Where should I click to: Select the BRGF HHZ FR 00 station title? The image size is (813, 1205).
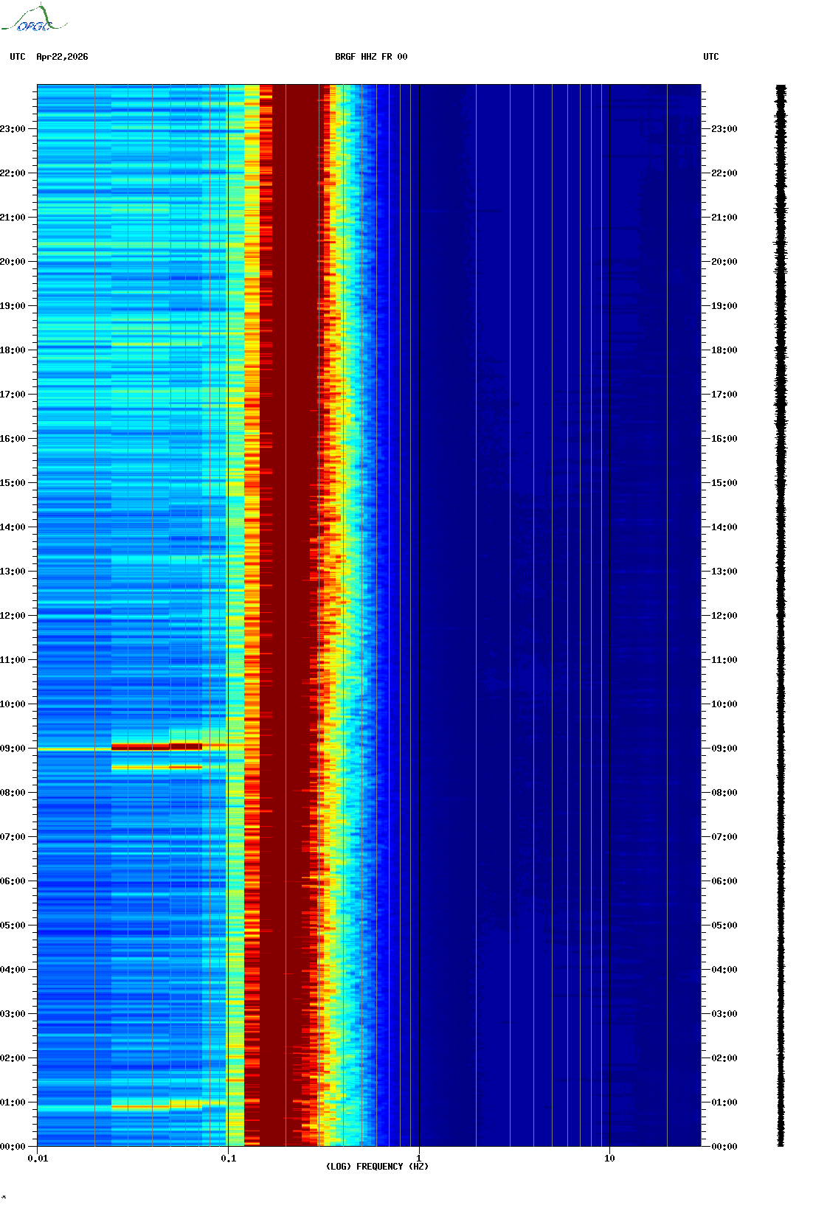[x=370, y=57]
